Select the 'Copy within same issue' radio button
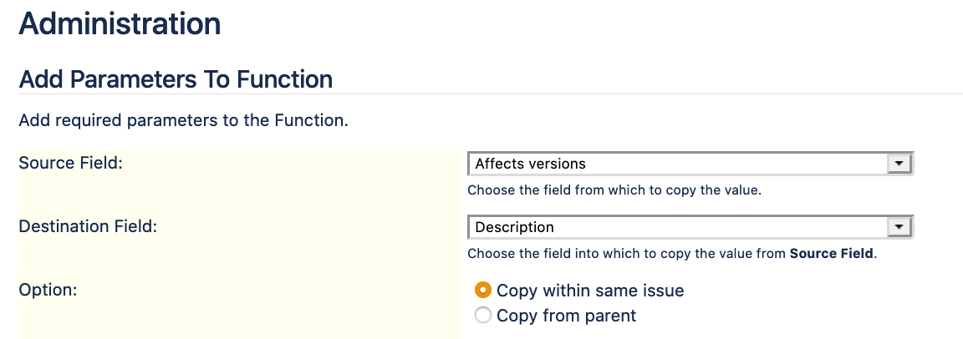The width and height of the screenshot is (963, 339). pos(482,291)
